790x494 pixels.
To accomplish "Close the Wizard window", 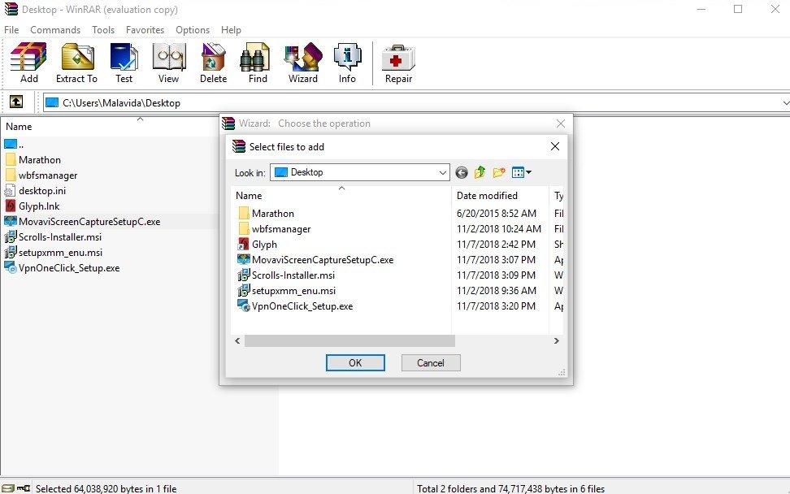I will 560,123.
